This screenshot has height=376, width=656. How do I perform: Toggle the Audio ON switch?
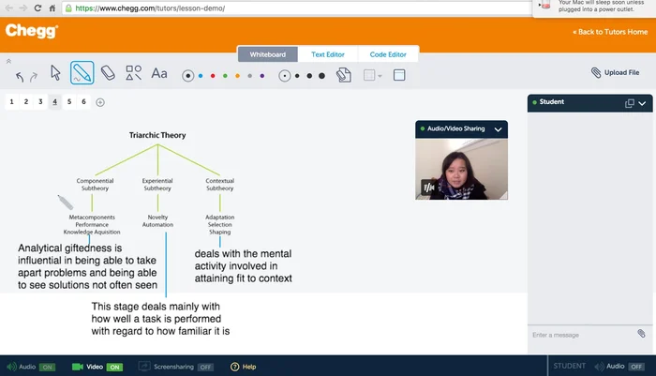[x=47, y=367]
